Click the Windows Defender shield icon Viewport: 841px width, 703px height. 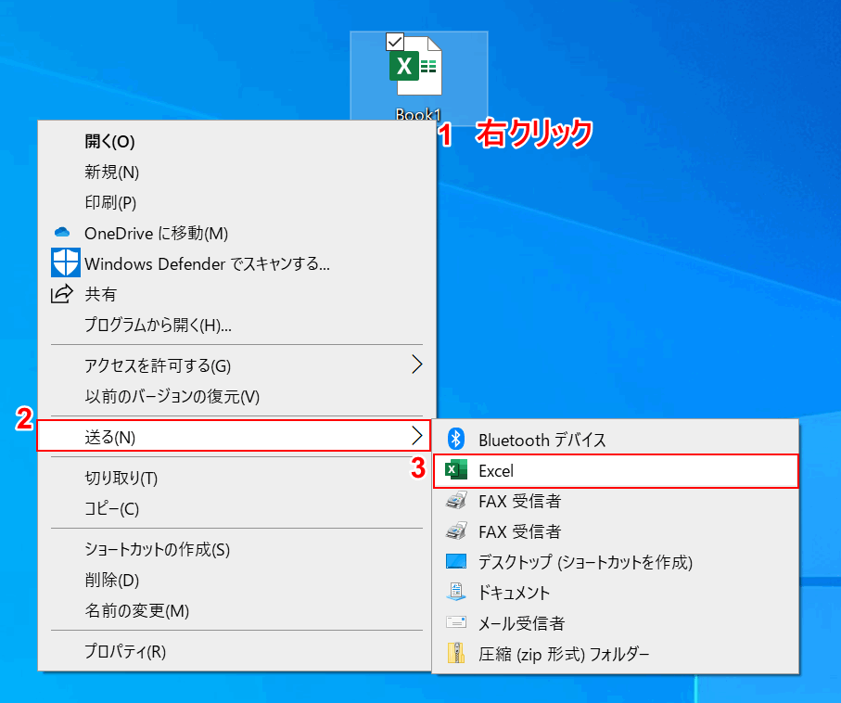pos(64,263)
